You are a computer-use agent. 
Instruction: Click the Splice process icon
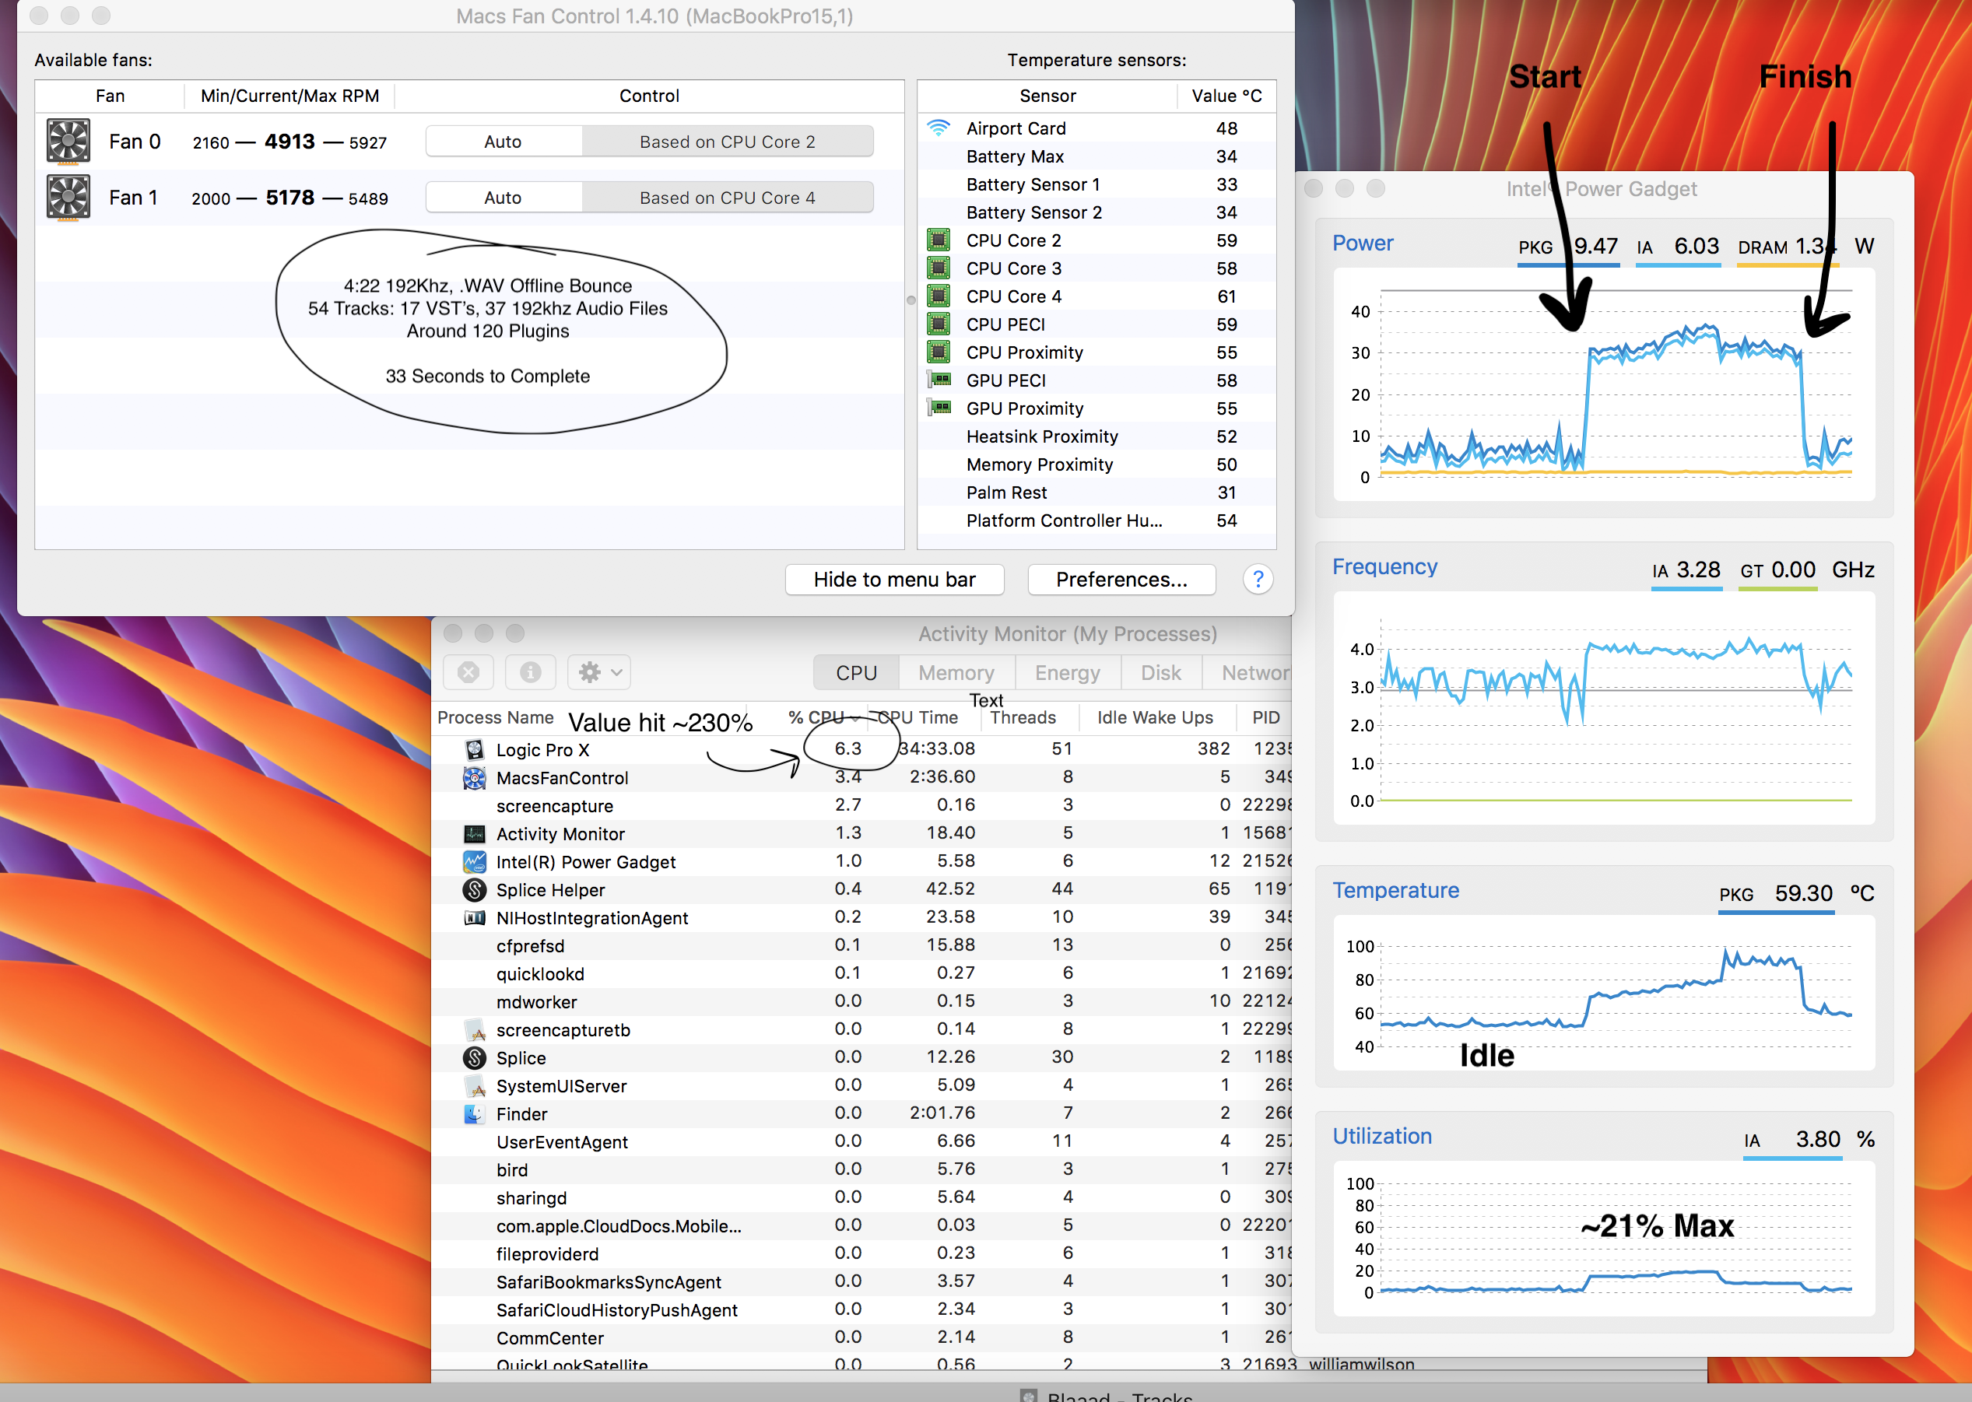pyautogui.click(x=474, y=1057)
